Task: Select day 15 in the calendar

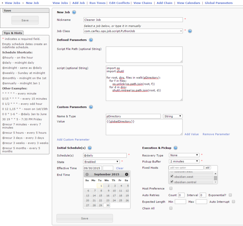Action: (x=100, y=195)
